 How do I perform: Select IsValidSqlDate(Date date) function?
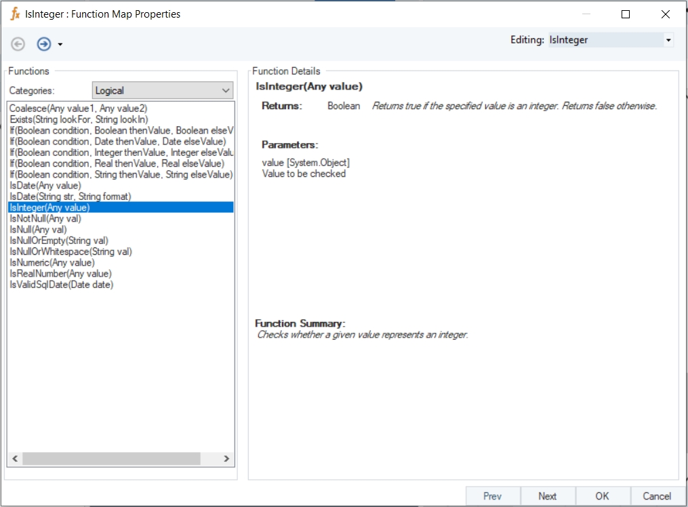[62, 285]
